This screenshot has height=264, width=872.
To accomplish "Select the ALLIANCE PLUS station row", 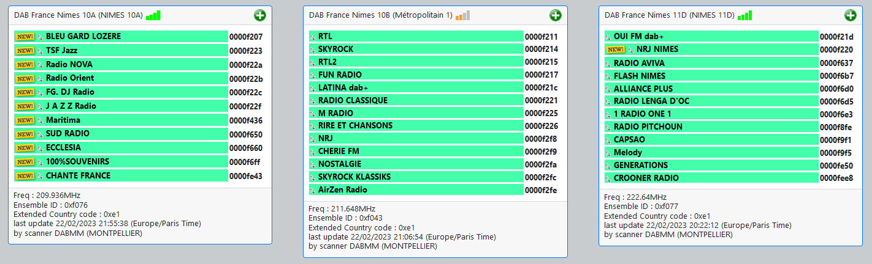I will 711,89.
